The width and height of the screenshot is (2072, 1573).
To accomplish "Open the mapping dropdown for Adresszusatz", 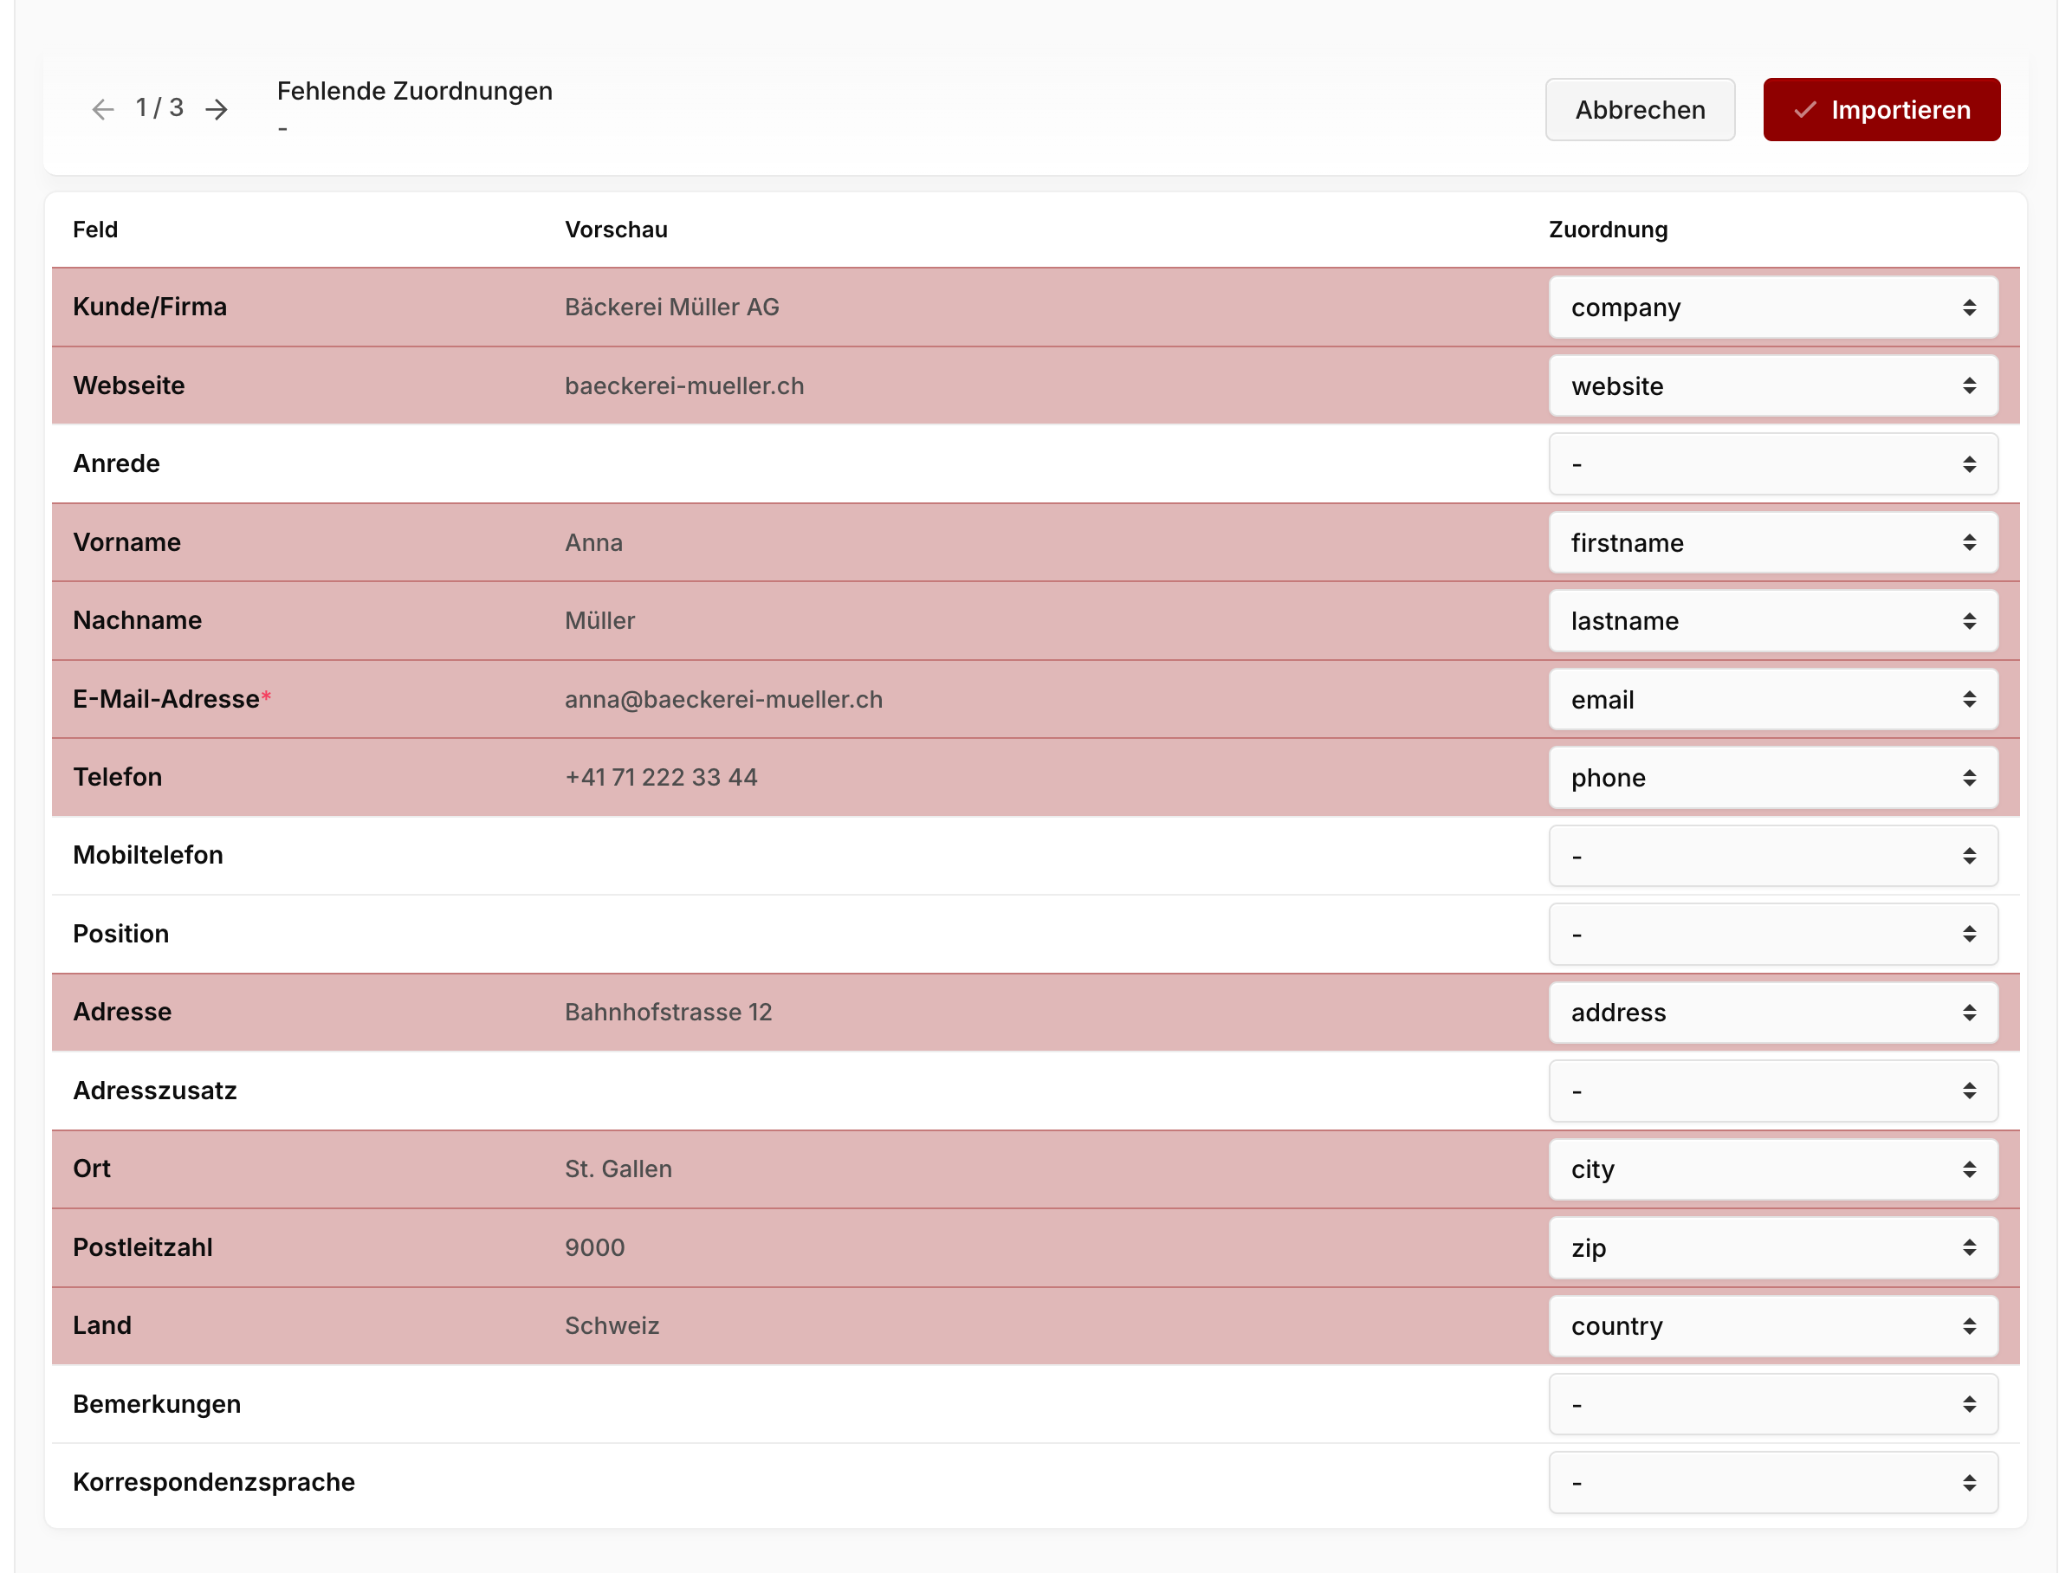I will [x=1773, y=1091].
